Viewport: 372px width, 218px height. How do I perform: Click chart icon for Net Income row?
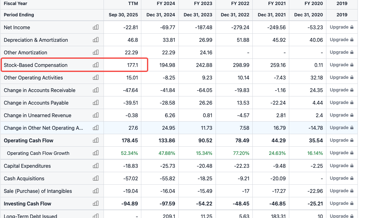coord(96,27)
